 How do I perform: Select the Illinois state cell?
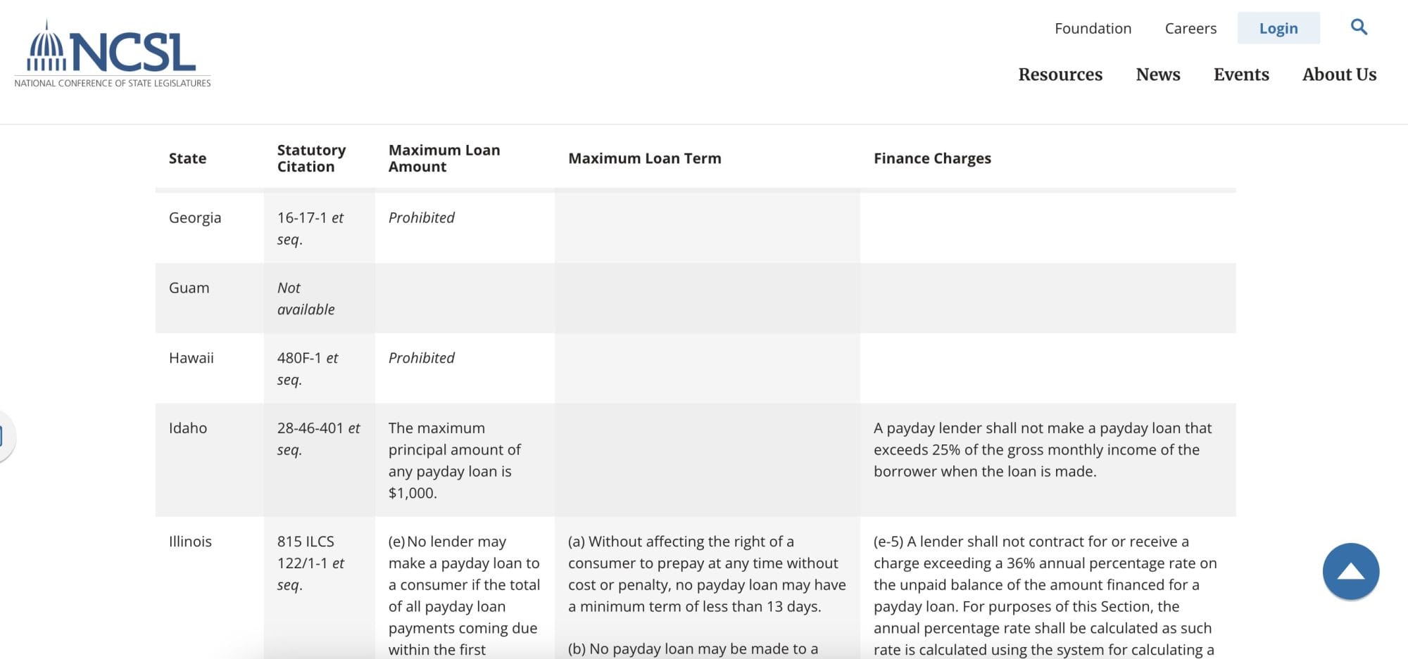(190, 542)
